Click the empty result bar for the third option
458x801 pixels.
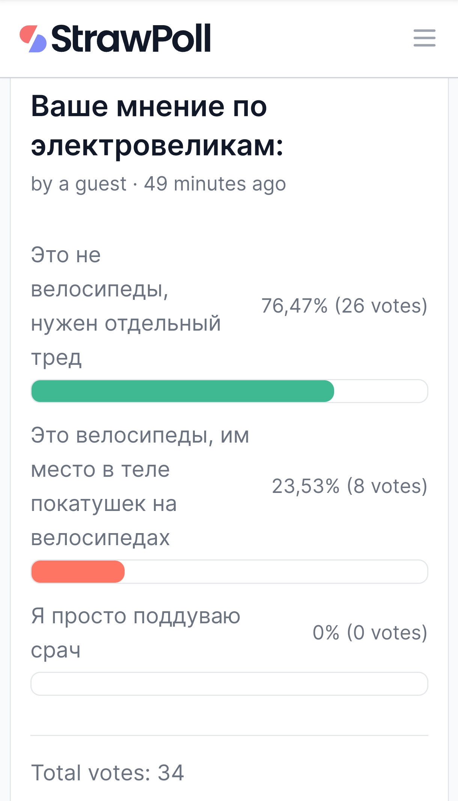[229, 684]
